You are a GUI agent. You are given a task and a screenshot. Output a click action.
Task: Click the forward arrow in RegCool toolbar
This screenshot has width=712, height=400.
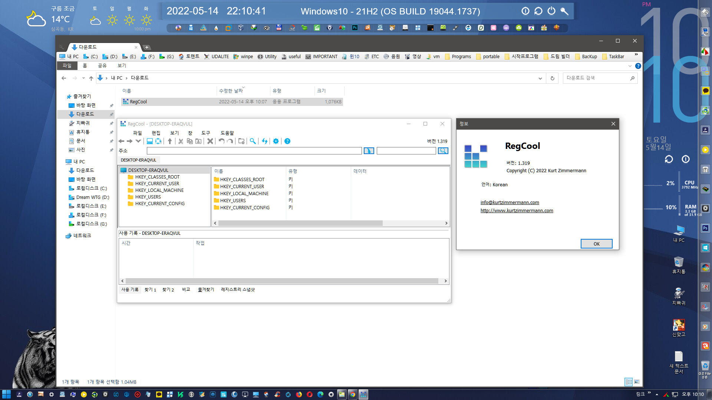tap(129, 141)
